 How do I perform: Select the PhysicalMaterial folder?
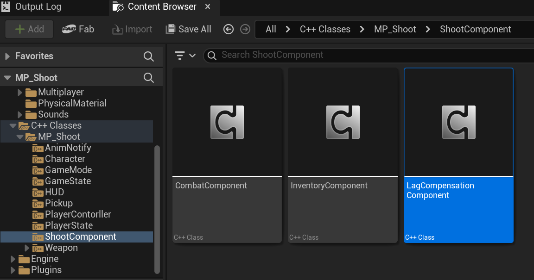[66, 103]
